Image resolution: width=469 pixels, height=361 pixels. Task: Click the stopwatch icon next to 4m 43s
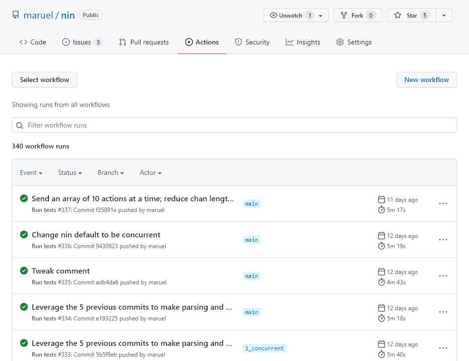(382, 282)
